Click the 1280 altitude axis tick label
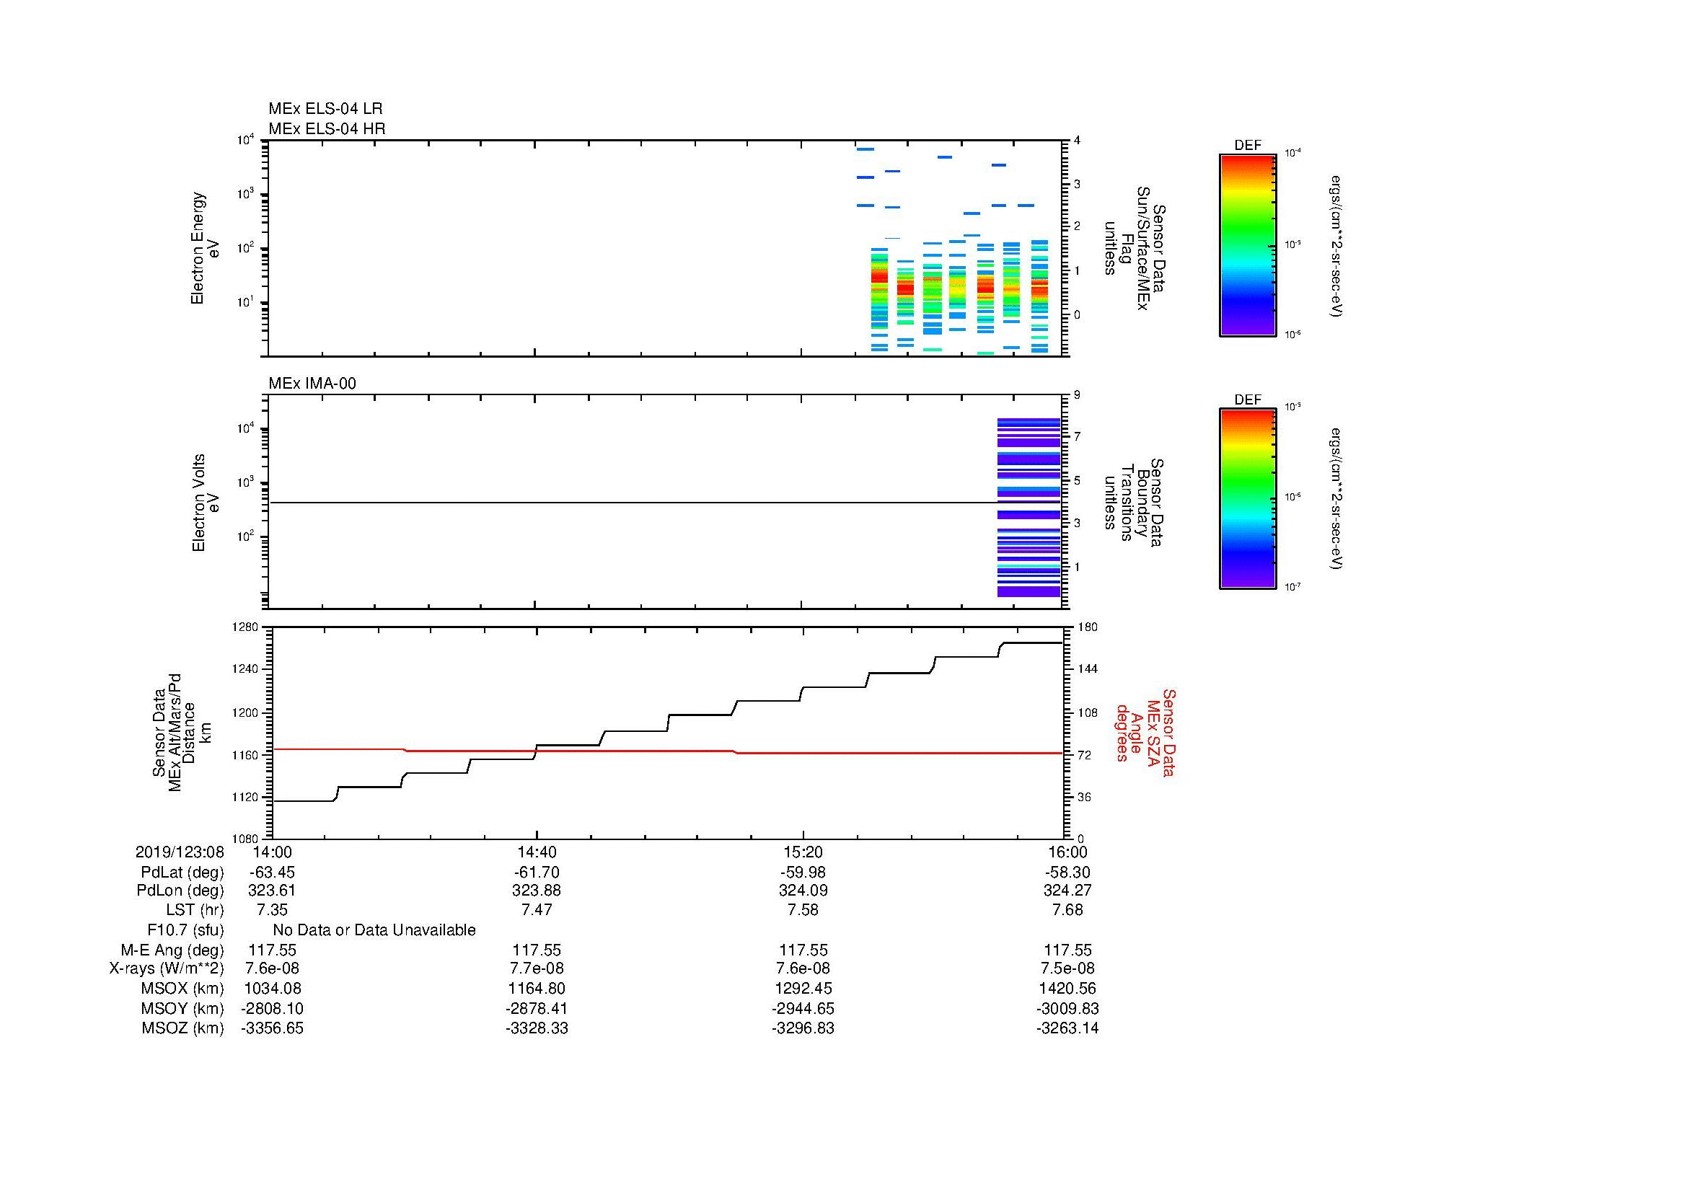Screen dimensions: 1687x1192 [x=245, y=627]
